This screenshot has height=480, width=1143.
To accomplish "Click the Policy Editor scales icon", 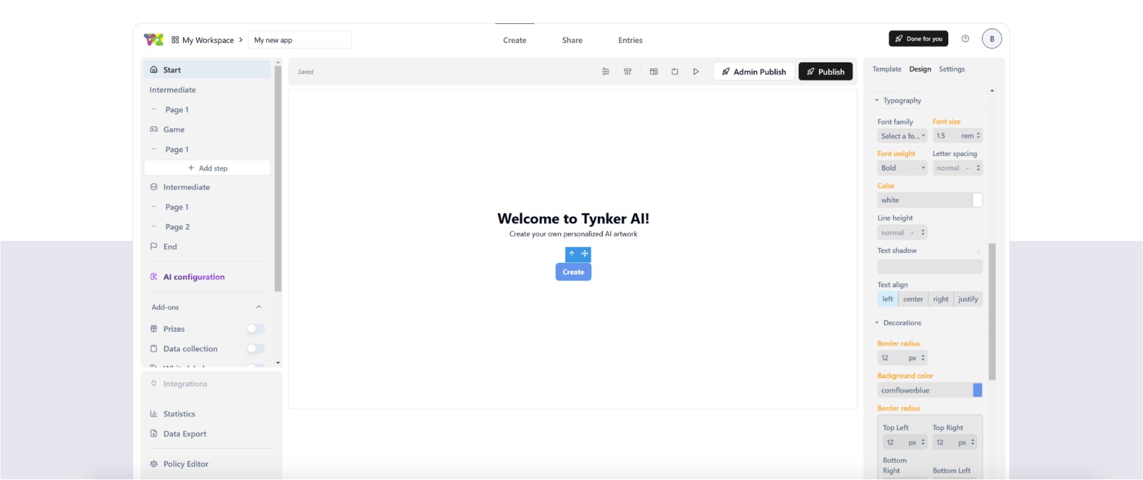I will (x=154, y=464).
